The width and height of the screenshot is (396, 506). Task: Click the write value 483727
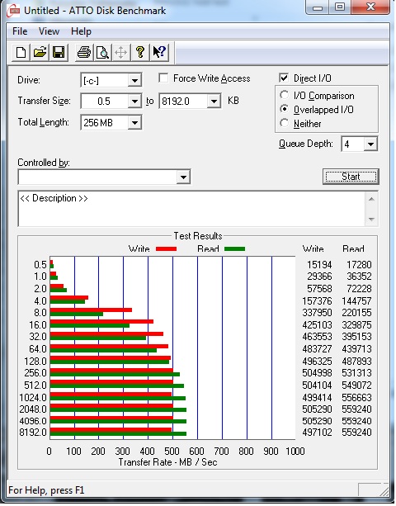pyautogui.click(x=317, y=349)
